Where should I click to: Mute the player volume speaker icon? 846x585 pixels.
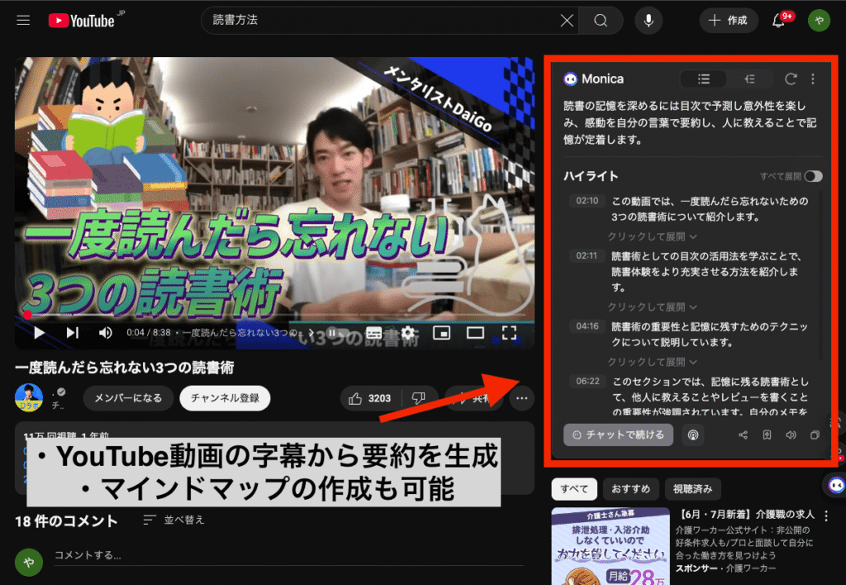tap(105, 332)
